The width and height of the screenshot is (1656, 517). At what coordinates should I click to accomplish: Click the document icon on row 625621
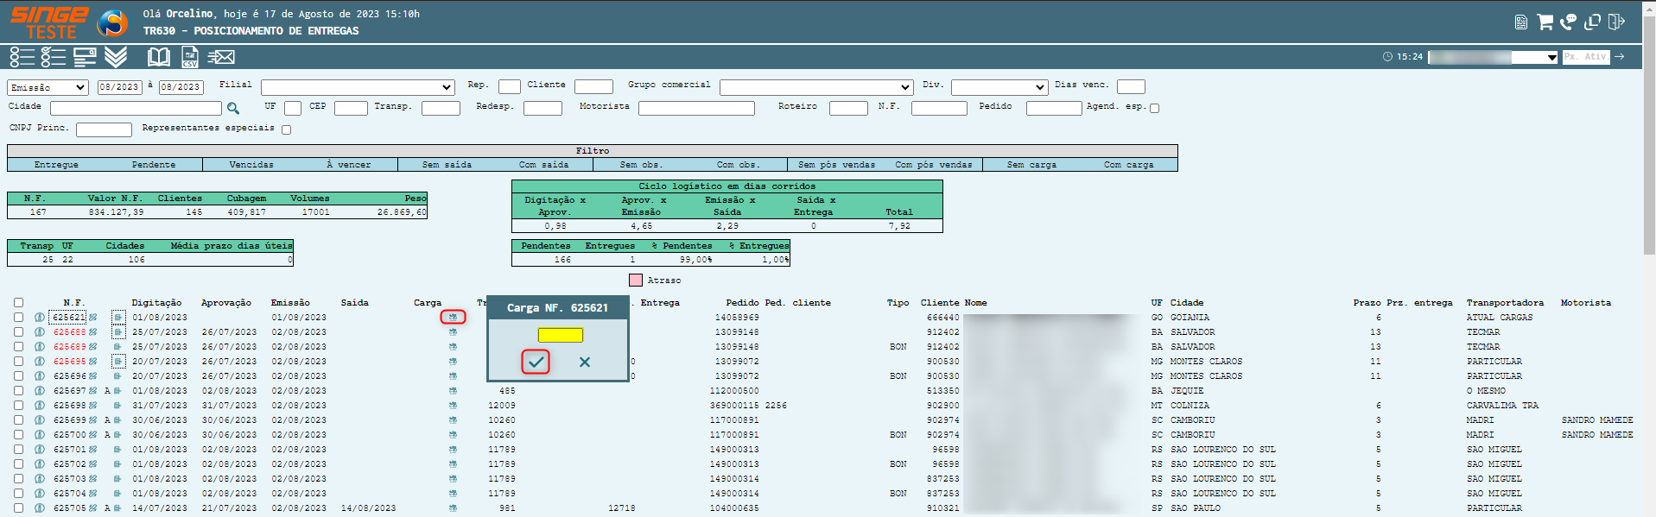coord(118,318)
